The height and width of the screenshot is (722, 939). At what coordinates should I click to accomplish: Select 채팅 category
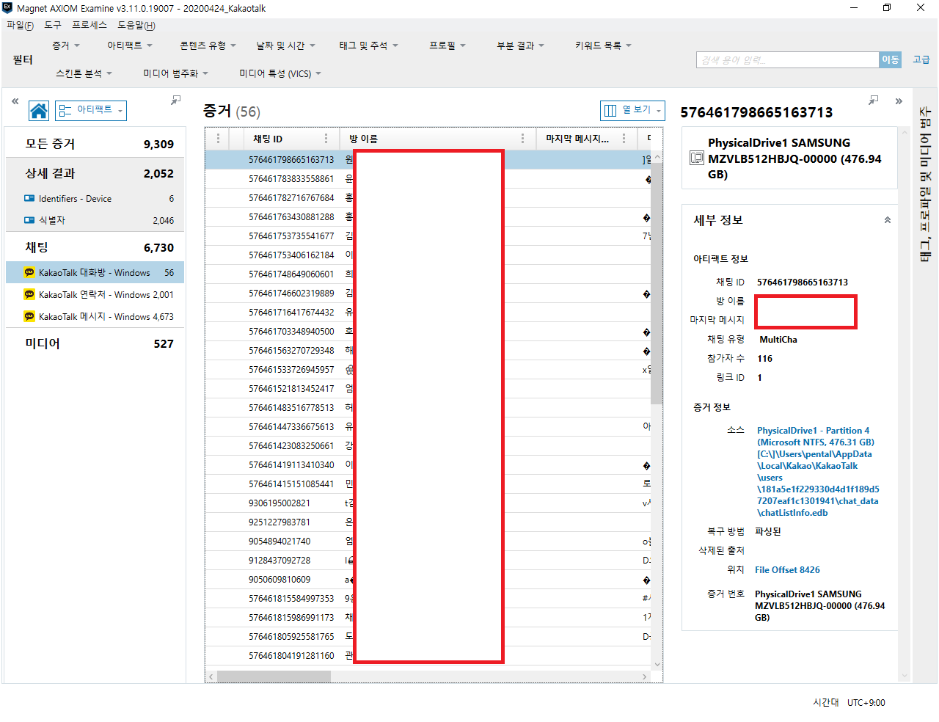95,247
